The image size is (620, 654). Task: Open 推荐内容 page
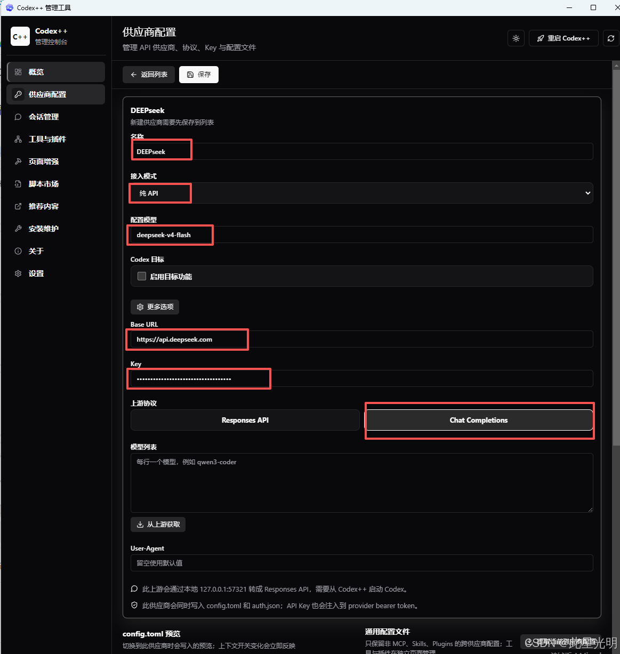(56, 206)
